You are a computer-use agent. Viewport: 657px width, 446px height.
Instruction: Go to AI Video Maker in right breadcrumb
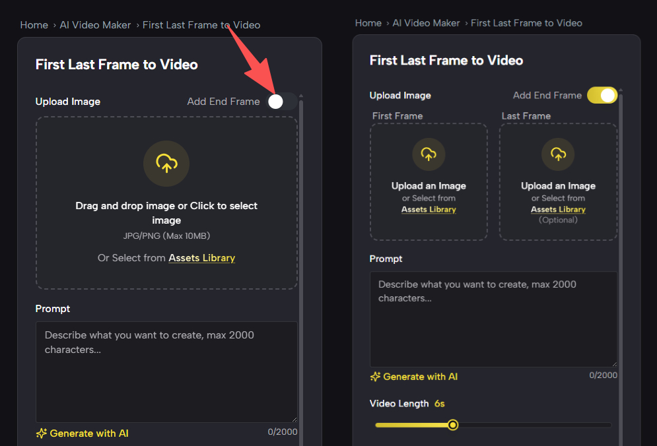click(x=426, y=23)
